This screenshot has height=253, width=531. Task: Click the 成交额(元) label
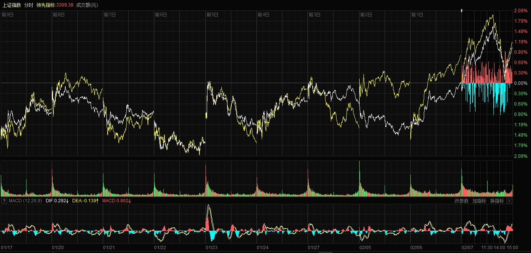[x=87, y=5]
